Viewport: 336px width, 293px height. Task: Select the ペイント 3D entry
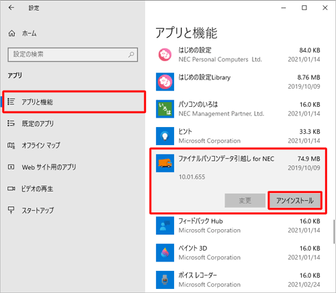pyautogui.click(x=239, y=253)
